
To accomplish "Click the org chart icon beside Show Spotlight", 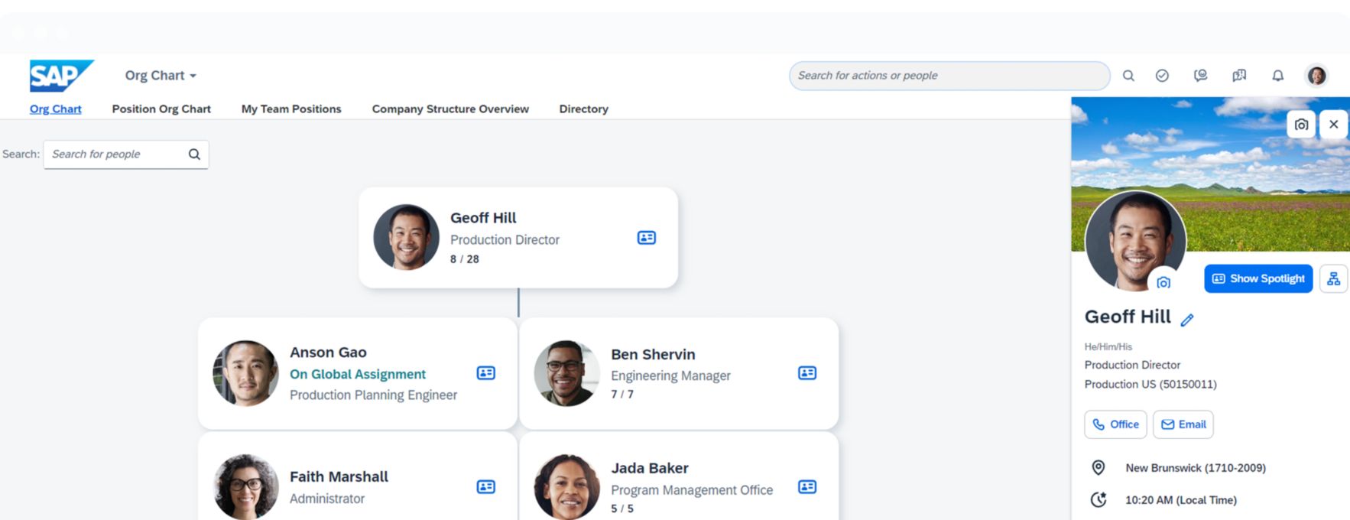I will coord(1333,279).
